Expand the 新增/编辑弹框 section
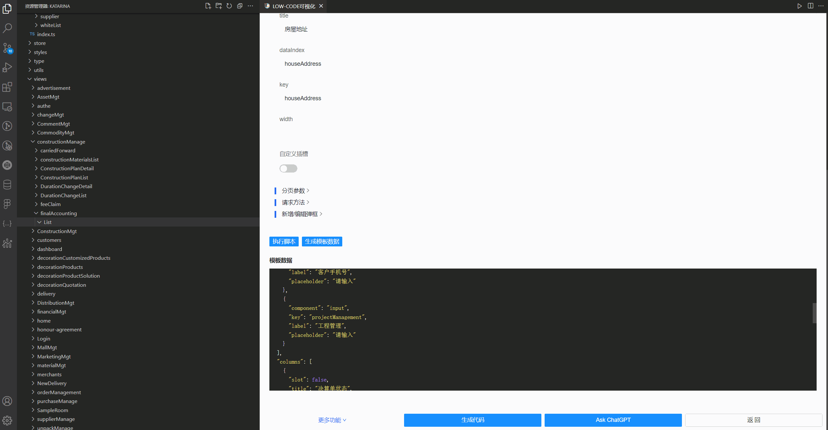The image size is (828, 430). coord(302,214)
